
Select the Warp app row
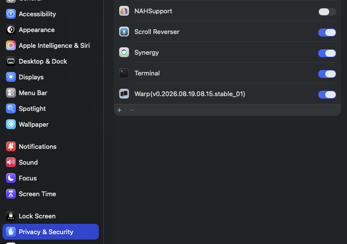(227, 94)
